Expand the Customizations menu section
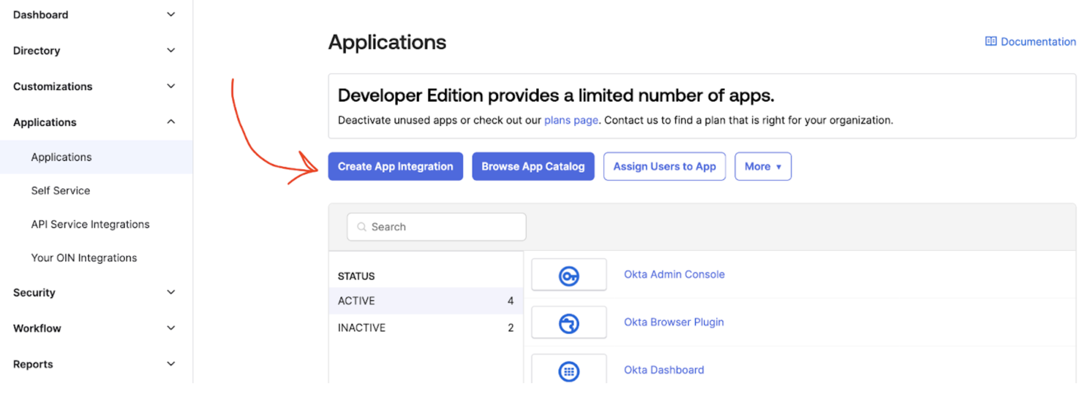The width and height of the screenshot is (1082, 394). click(x=171, y=87)
